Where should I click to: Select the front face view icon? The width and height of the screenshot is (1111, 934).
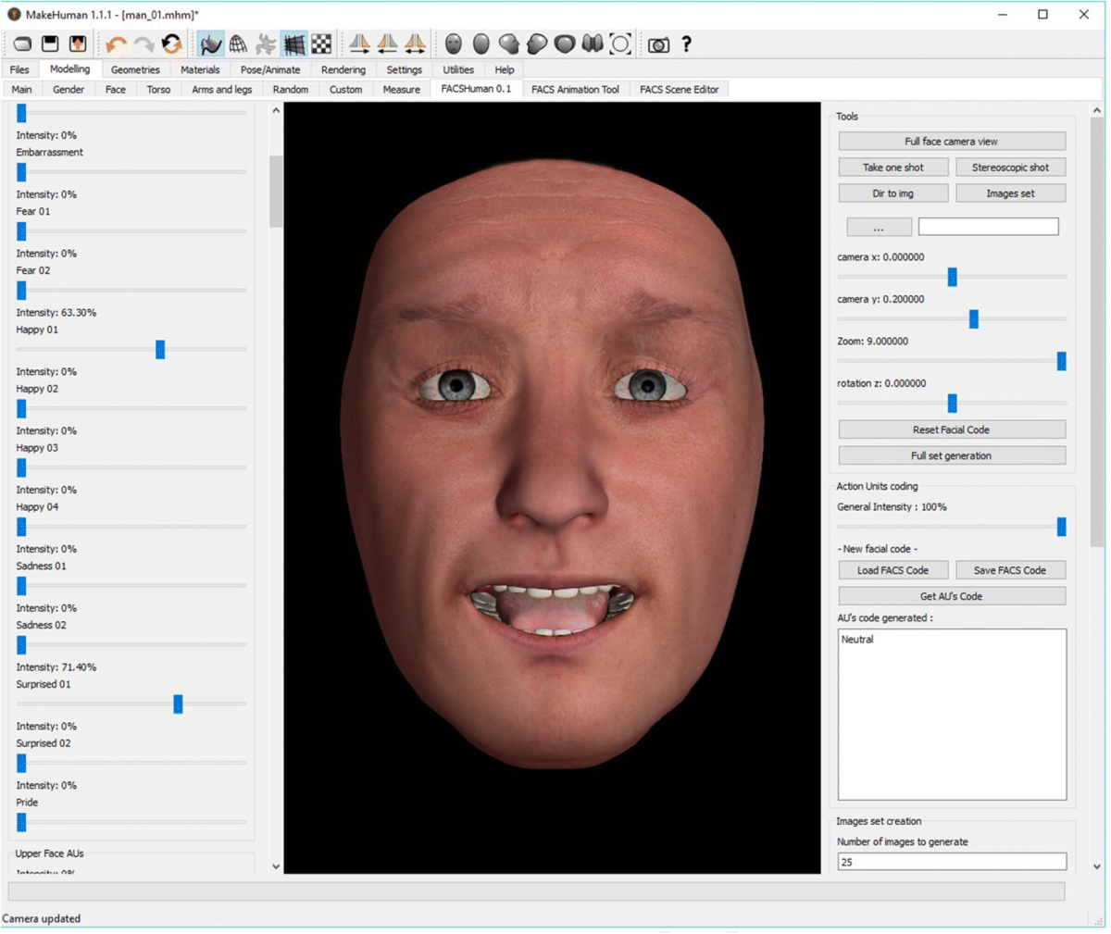pyautogui.click(x=453, y=44)
